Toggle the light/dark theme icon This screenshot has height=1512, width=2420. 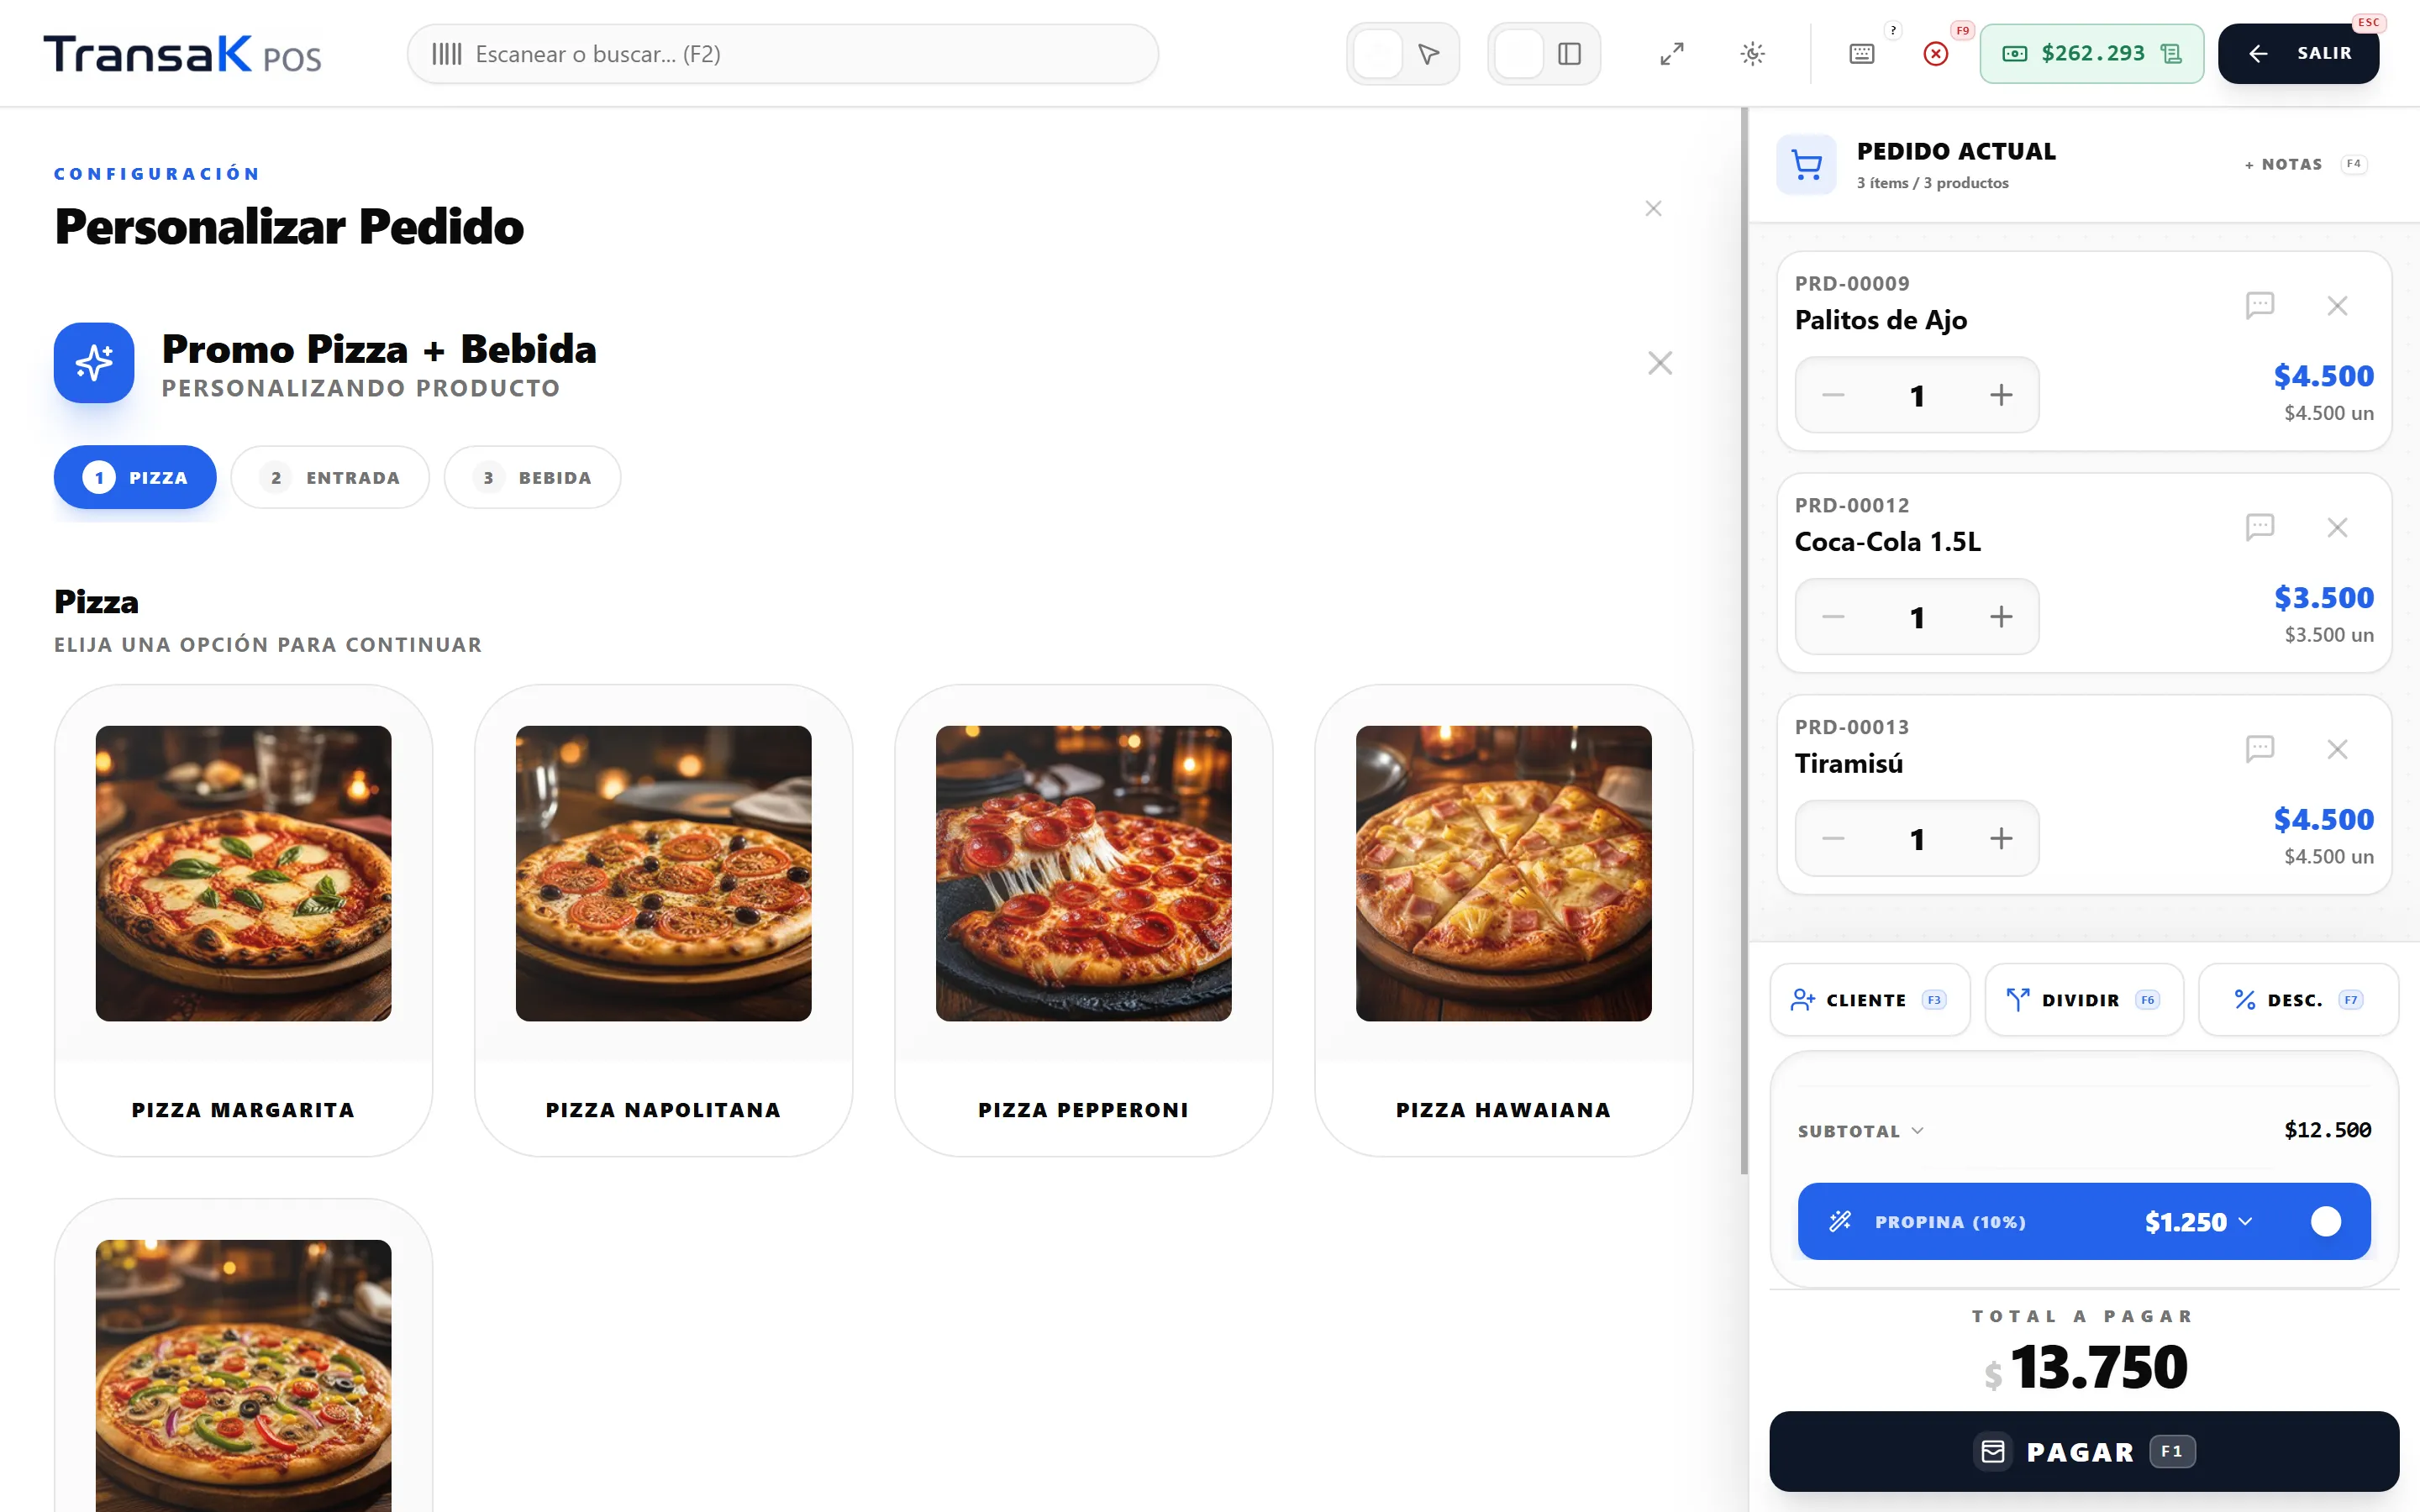pos(1752,54)
